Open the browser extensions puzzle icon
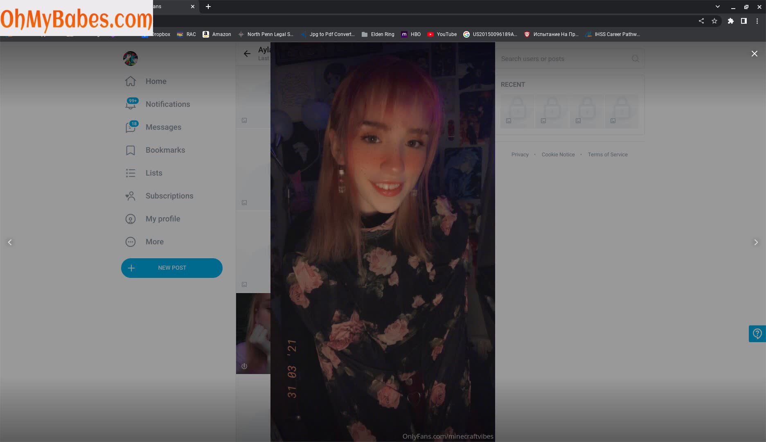The image size is (766, 442). [x=730, y=21]
